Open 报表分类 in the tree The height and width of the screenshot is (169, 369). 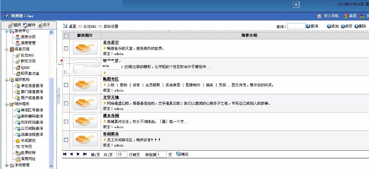[x=26, y=37]
